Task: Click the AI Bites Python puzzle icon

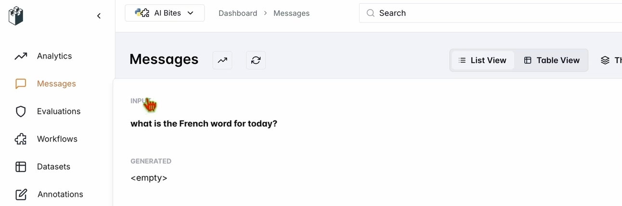Action: (x=142, y=13)
